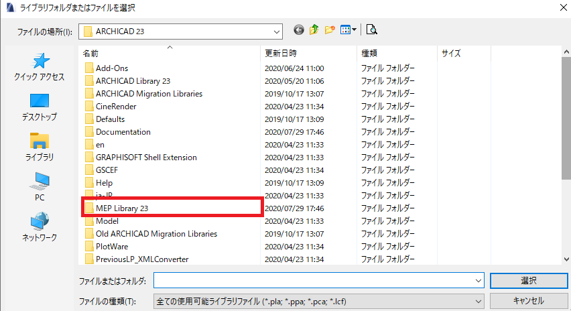Open Network in the sidebar

[x=40, y=227]
